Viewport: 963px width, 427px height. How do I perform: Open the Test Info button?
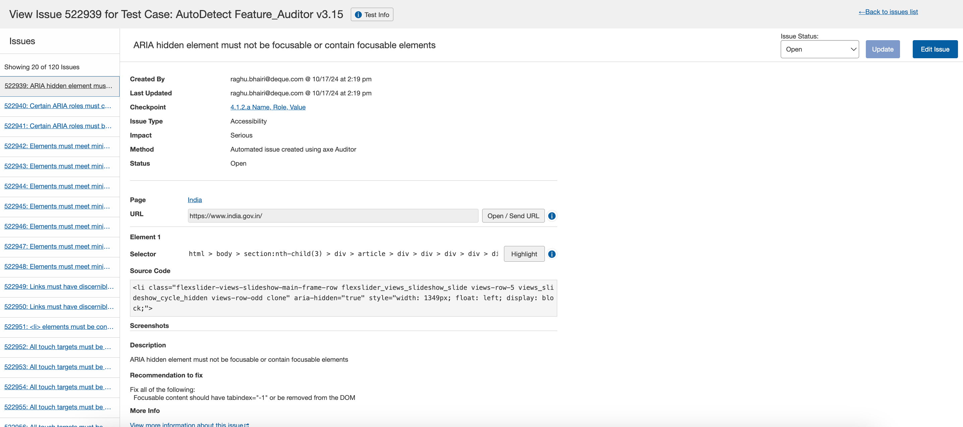tap(372, 15)
